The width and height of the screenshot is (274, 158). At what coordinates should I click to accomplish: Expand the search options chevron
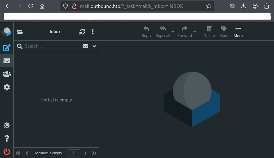pyautogui.click(x=94, y=46)
